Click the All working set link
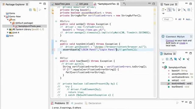The image size is (195, 109). click(180, 19)
